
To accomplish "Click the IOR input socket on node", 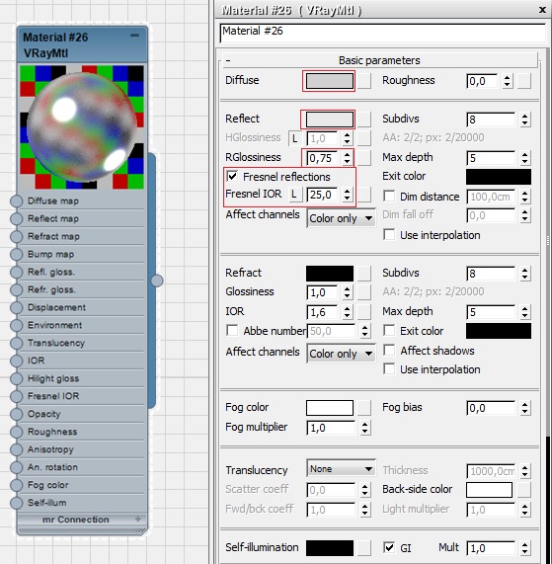I will click(16, 361).
